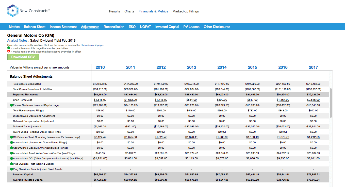Open the Results page
Image resolution: width=345 pixels, height=187 pixels.
click(114, 11)
